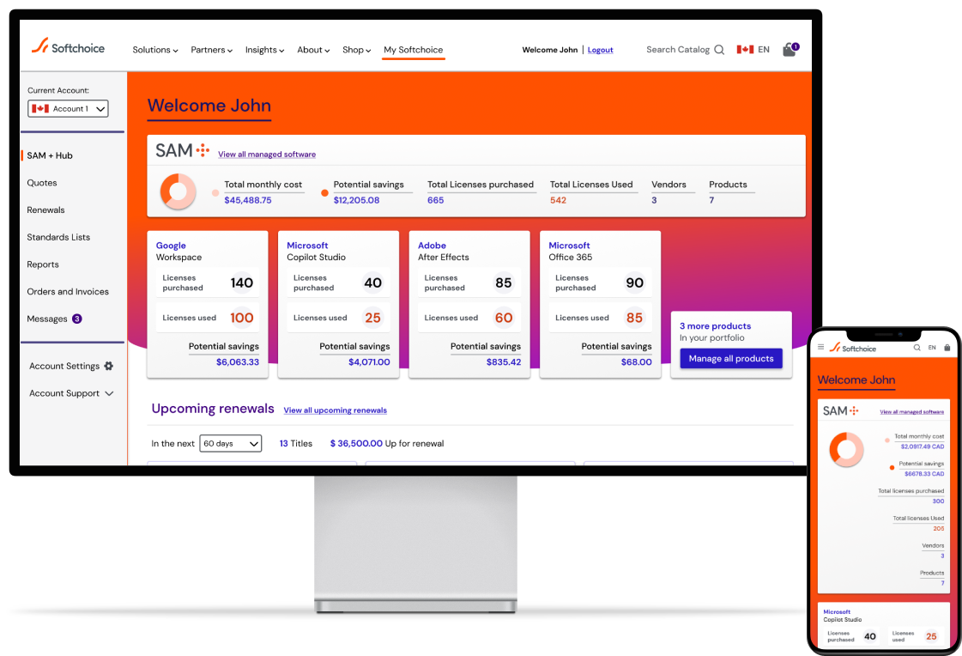Screen dimensions: 962x656
Task: Open the shopping cart with 1 item
Action: [x=789, y=49]
